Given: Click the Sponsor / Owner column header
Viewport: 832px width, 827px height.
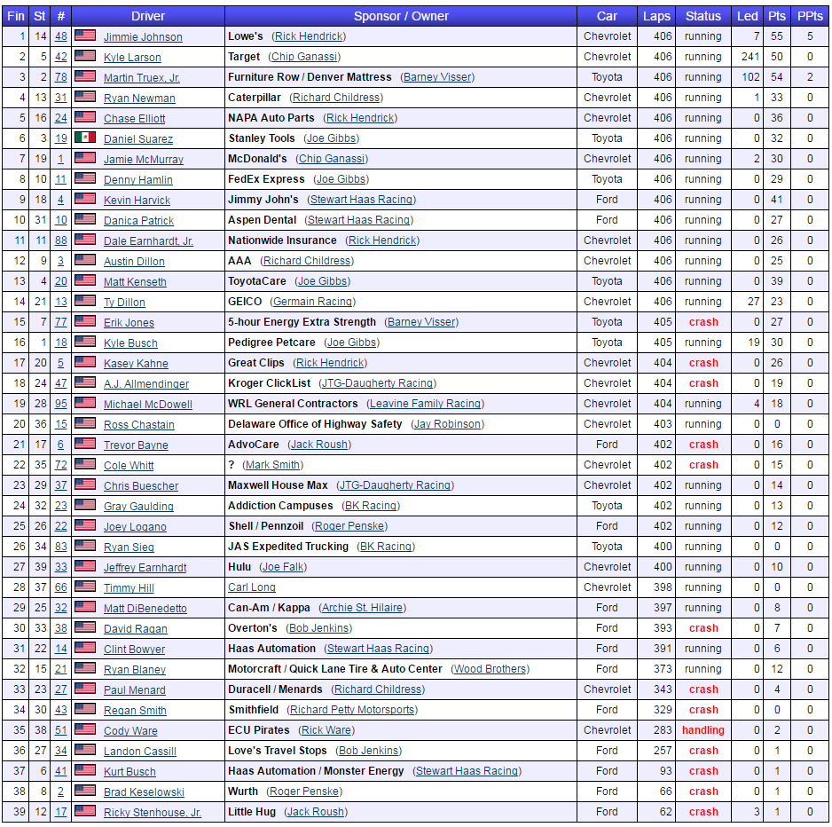Looking at the screenshot, I should click(401, 16).
